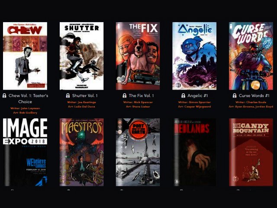The height and width of the screenshot is (208, 277).
Task: Click writer Charles Soule credit
Action: pos(251,102)
